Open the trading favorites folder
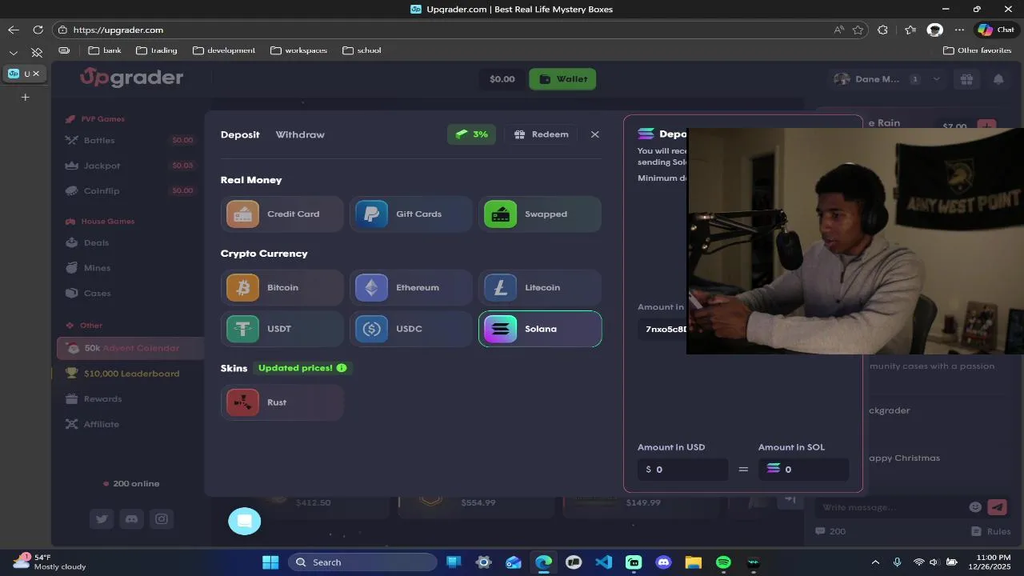The width and height of the screenshot is (1024, 576). pos(157,50)
